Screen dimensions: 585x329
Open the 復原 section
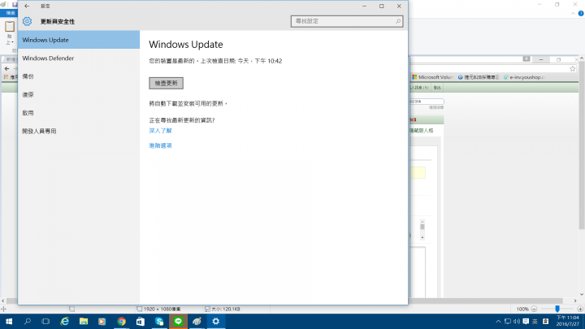(79, 95)
